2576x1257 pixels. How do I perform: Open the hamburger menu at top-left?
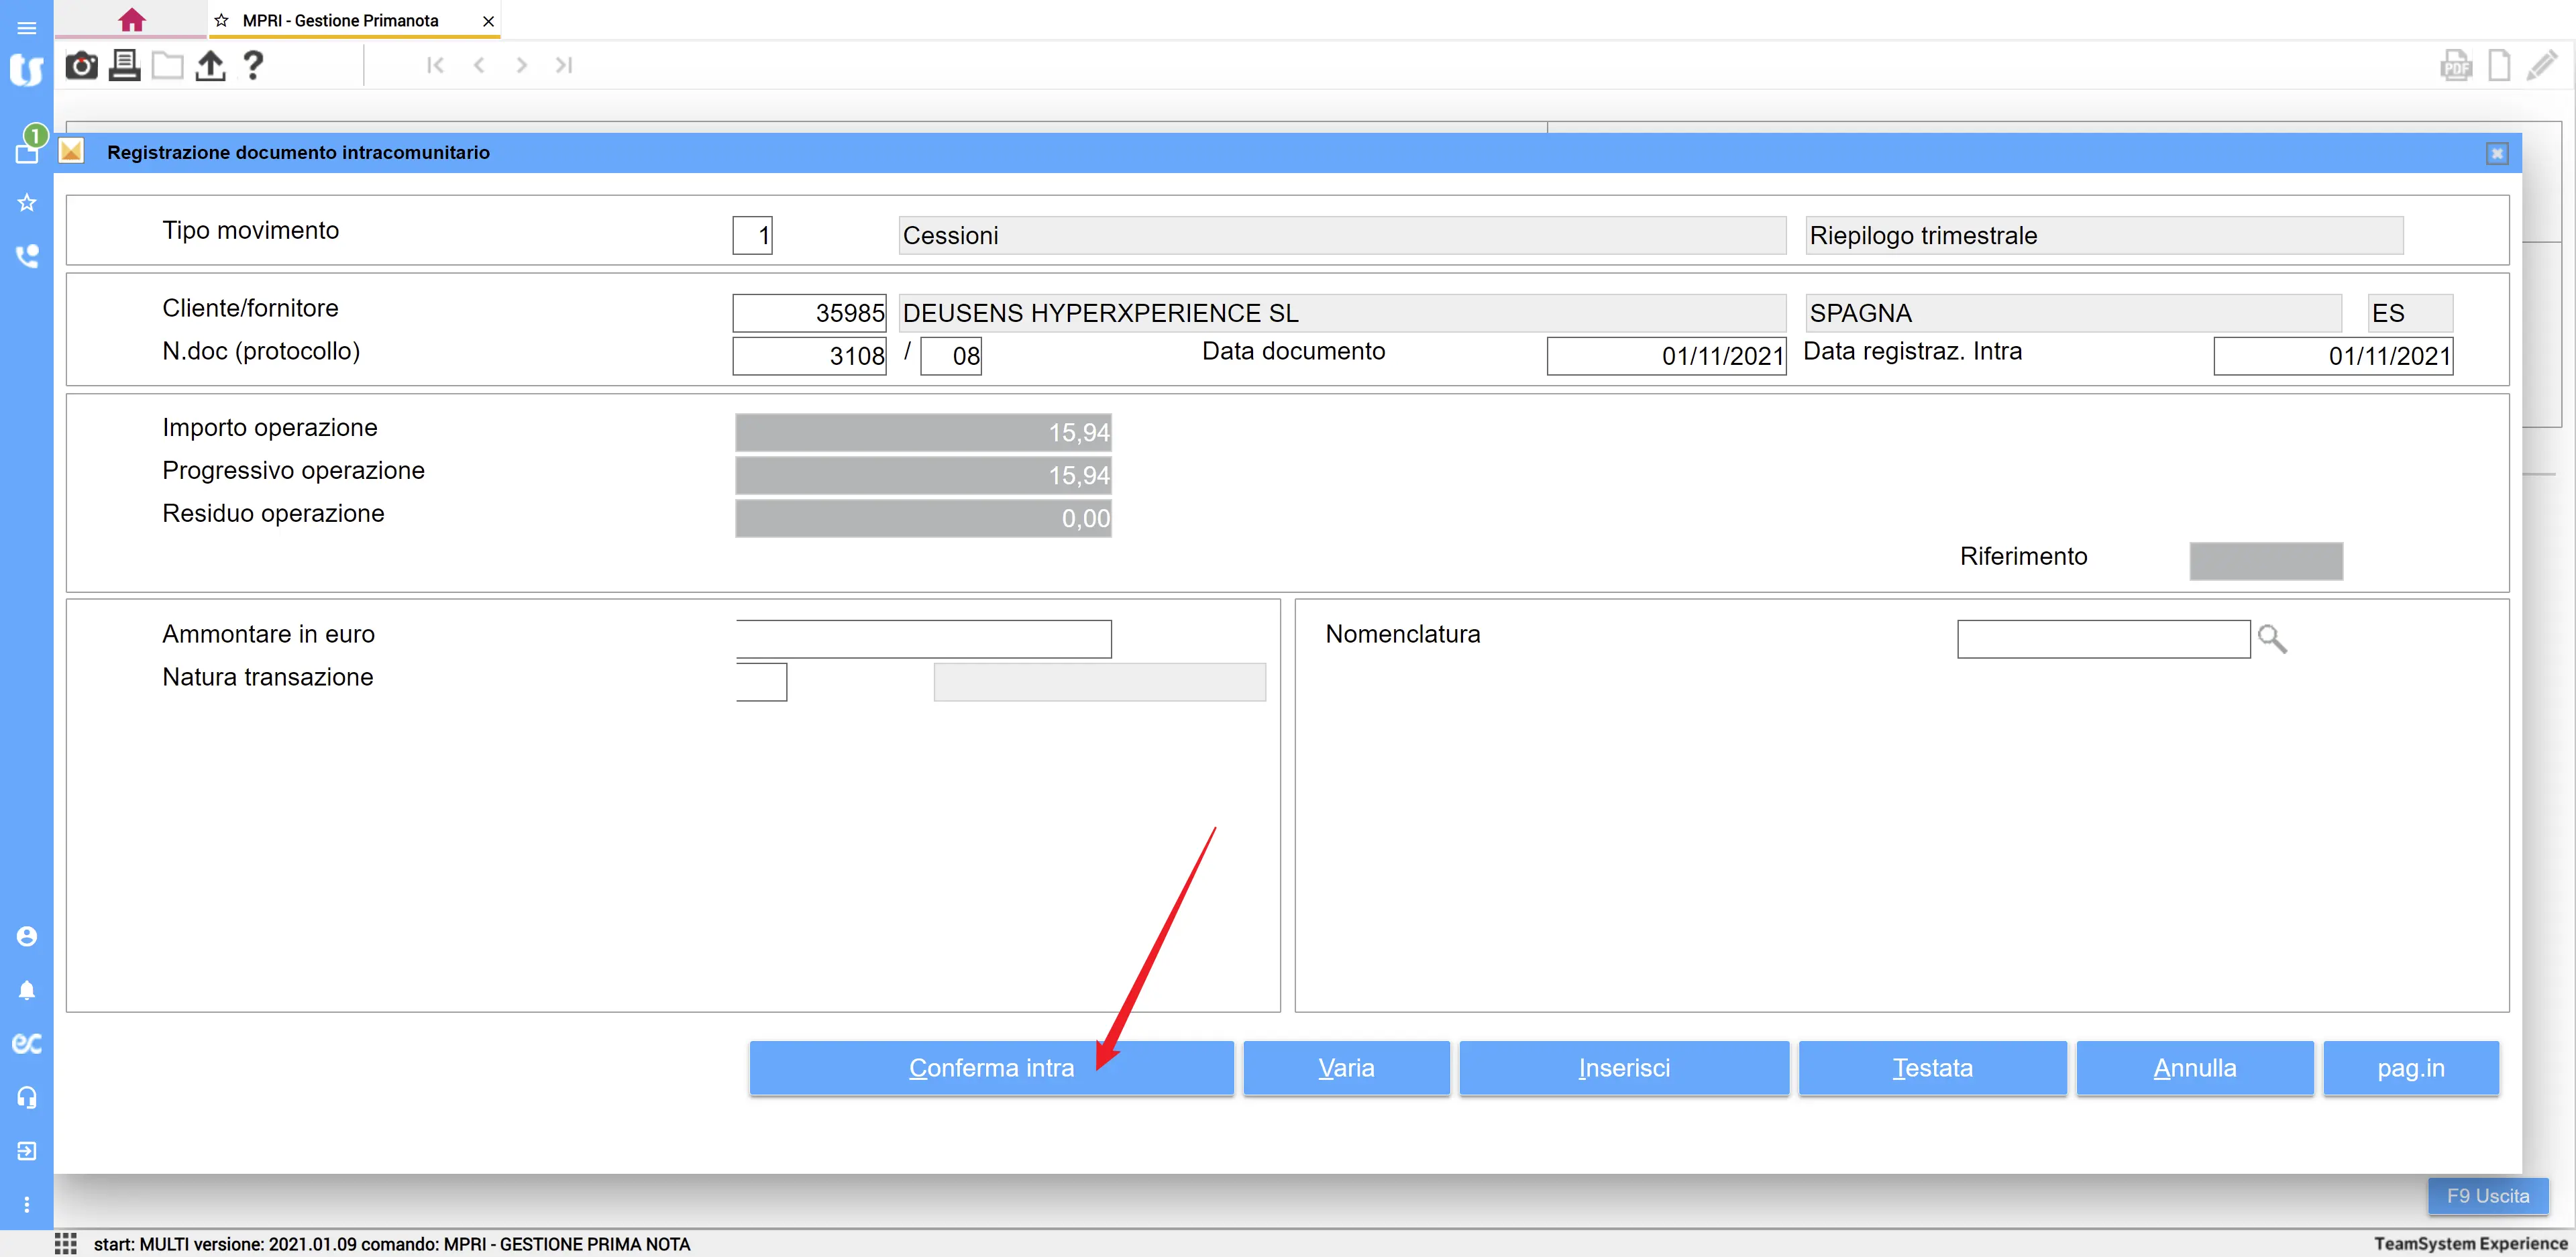[27, 27]
